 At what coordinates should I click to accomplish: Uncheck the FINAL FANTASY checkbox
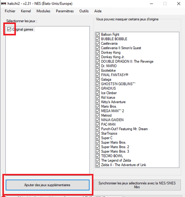98,75
